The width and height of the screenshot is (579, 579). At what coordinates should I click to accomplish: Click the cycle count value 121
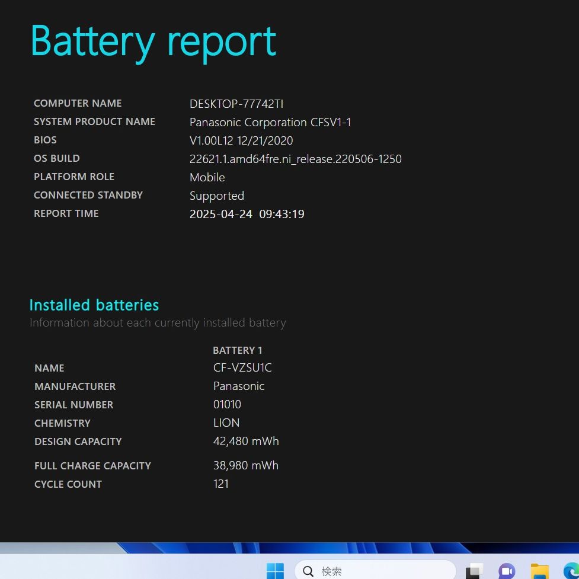[221, 484]
